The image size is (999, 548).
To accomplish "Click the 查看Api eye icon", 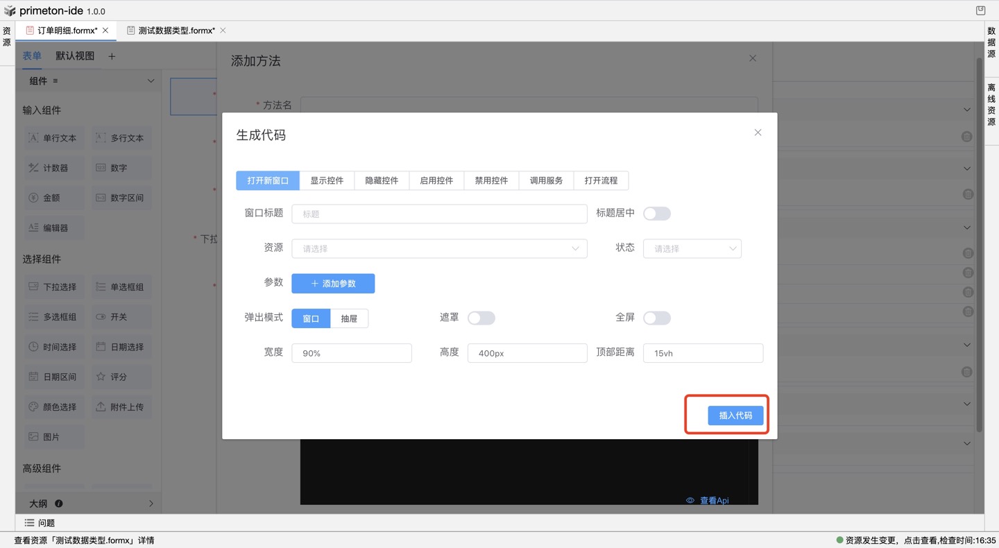I will [690, 500].
